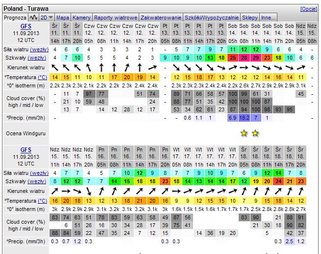The height and width of the screenshot is (254, 321).
Task: Open the Zakwaterowanie tab
Action: 161,18
